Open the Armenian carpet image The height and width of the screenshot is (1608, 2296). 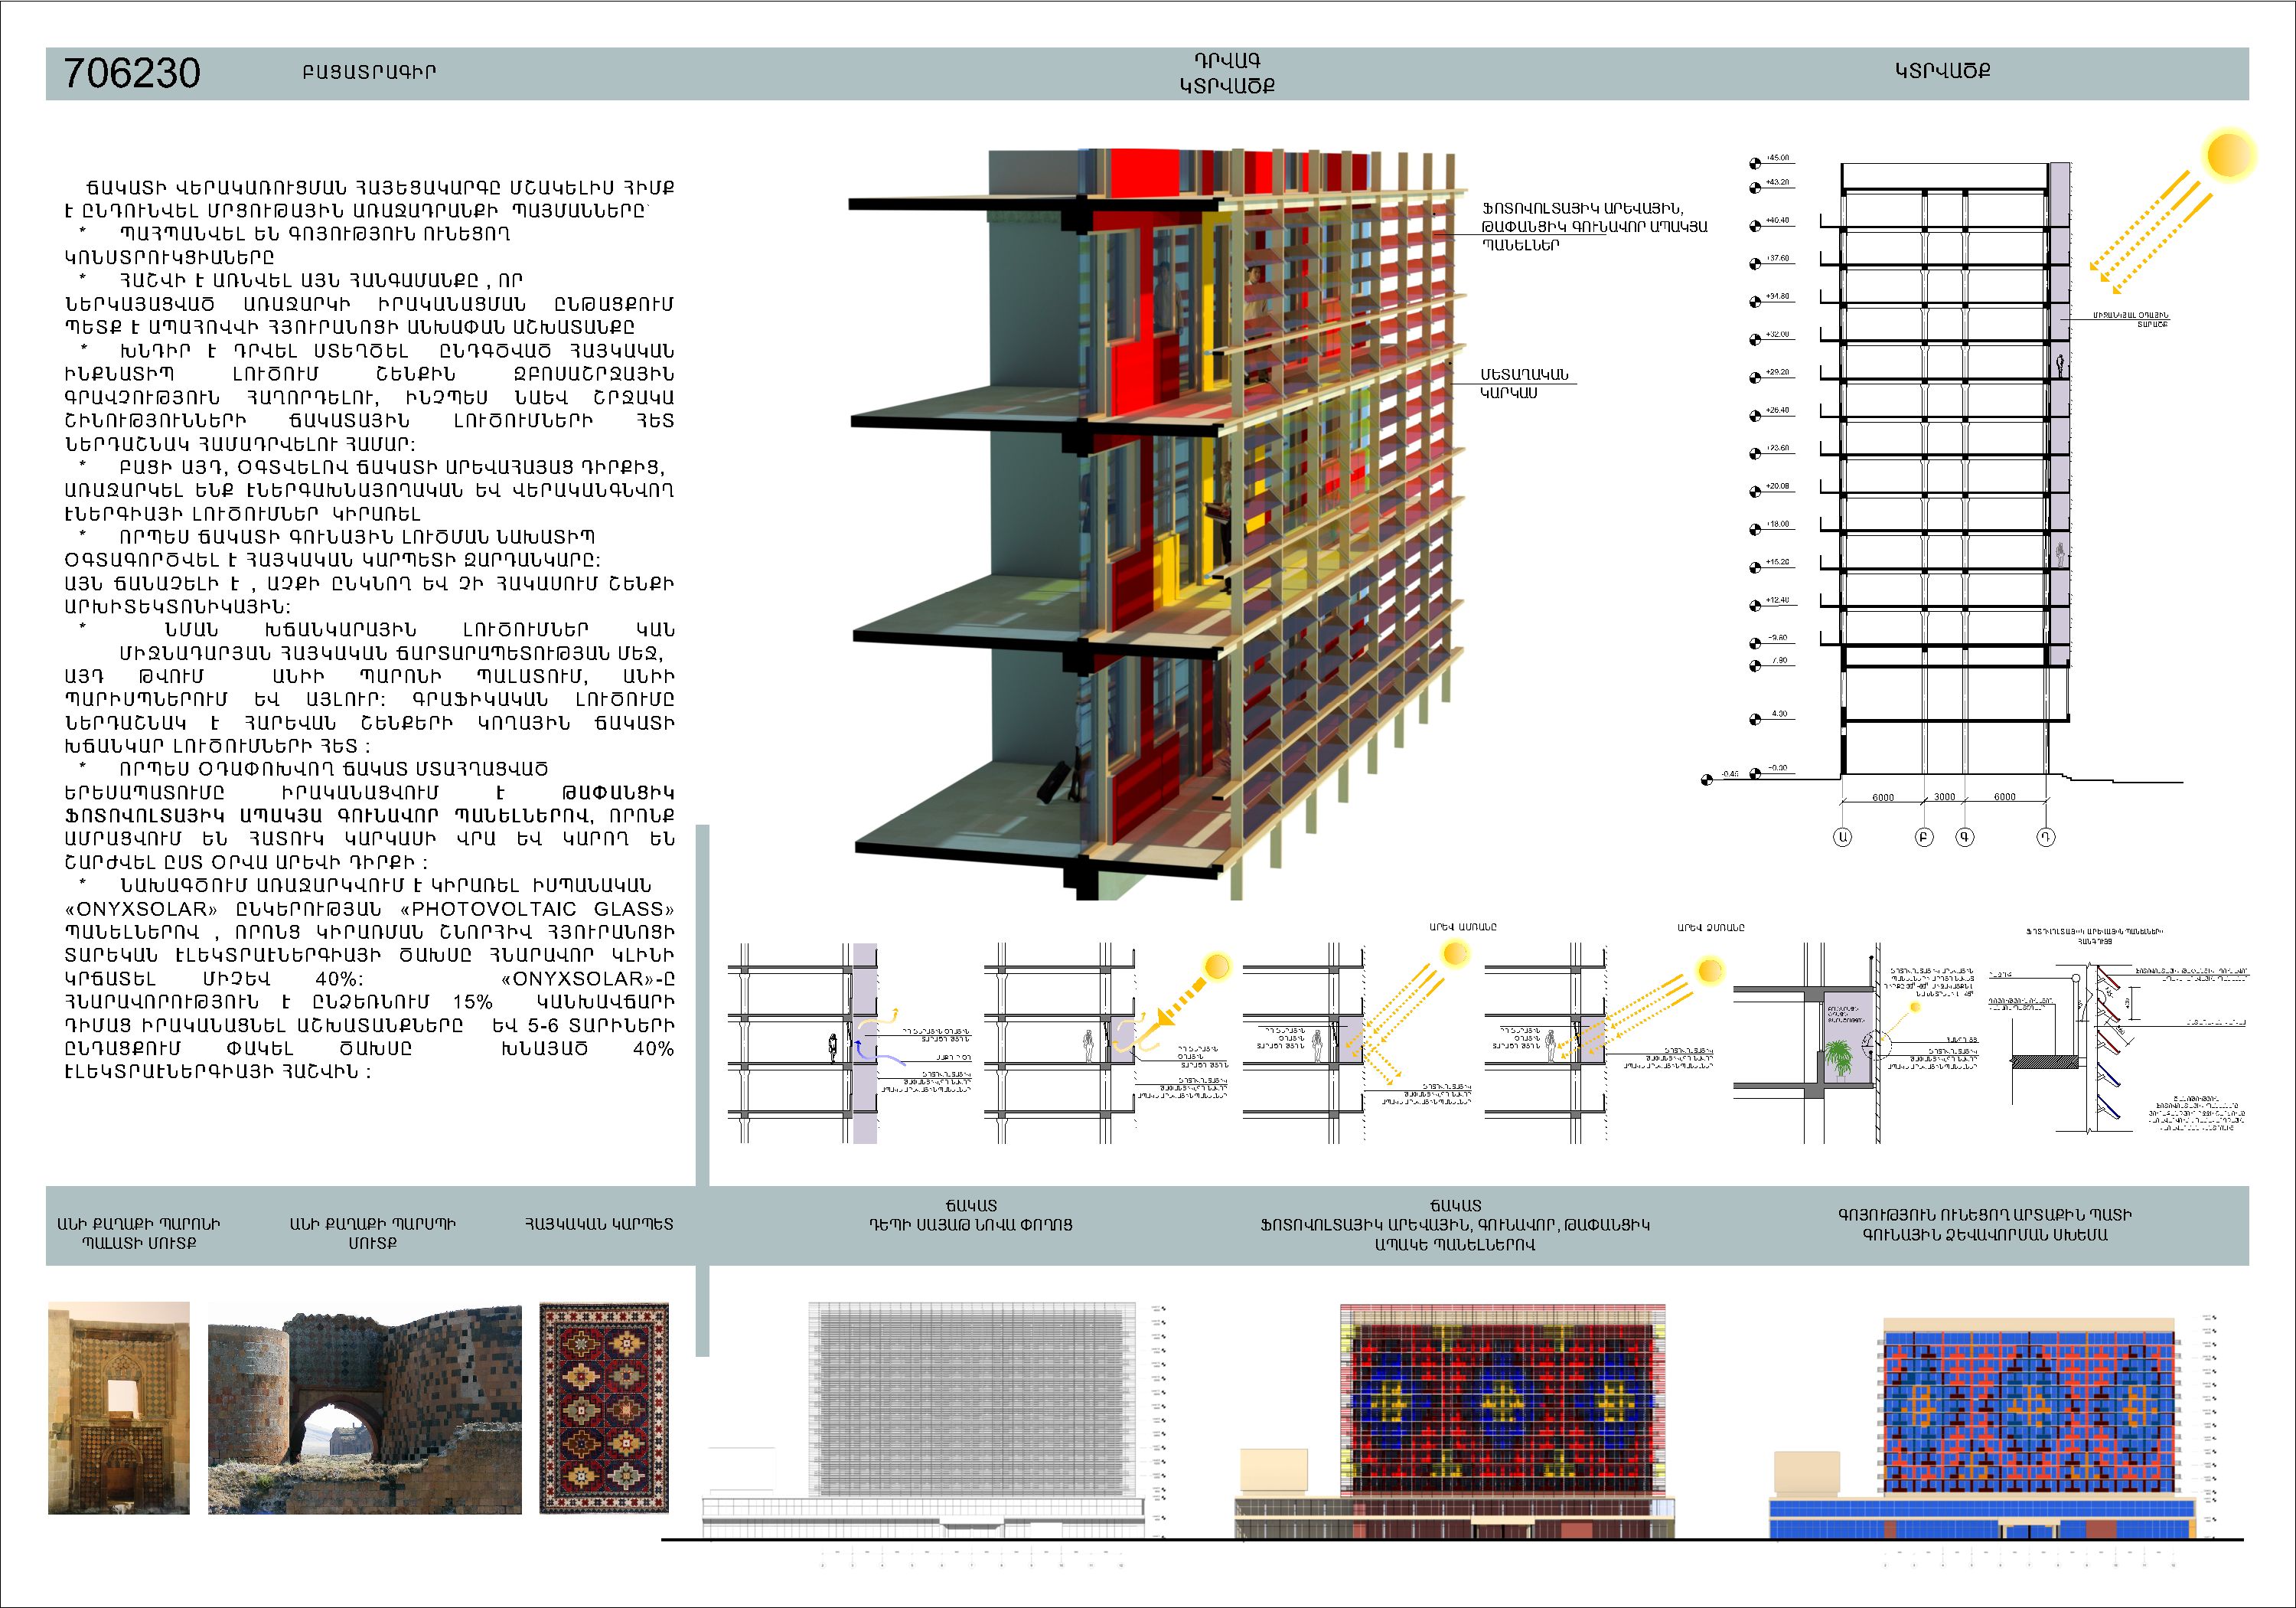(x=604, y=1407)
